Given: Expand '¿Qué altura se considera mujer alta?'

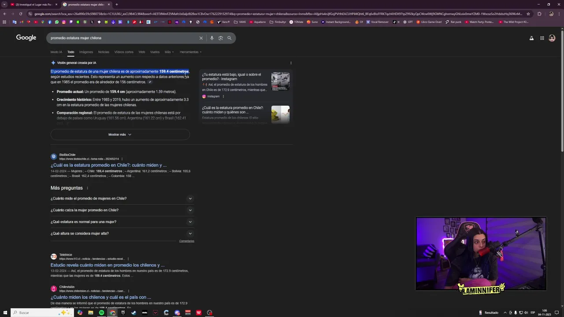Looking at the screenshot, I should point(122,233).
